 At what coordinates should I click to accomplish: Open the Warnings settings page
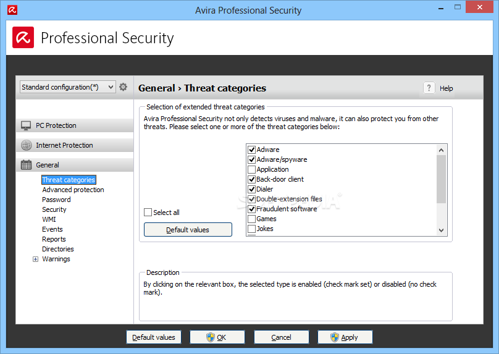[56, 259]
